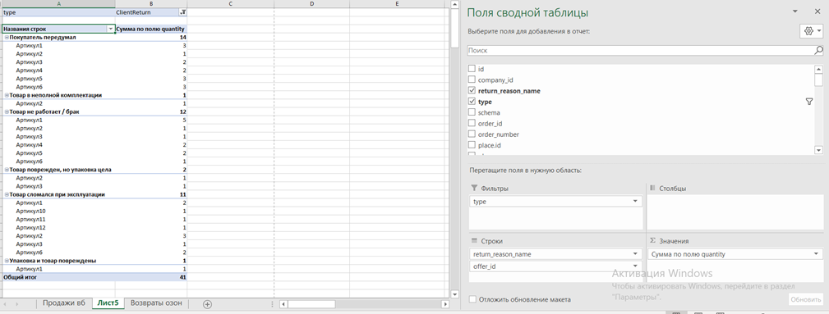Collapse the 'Покупатель передумал' group

tap(7, 38)
